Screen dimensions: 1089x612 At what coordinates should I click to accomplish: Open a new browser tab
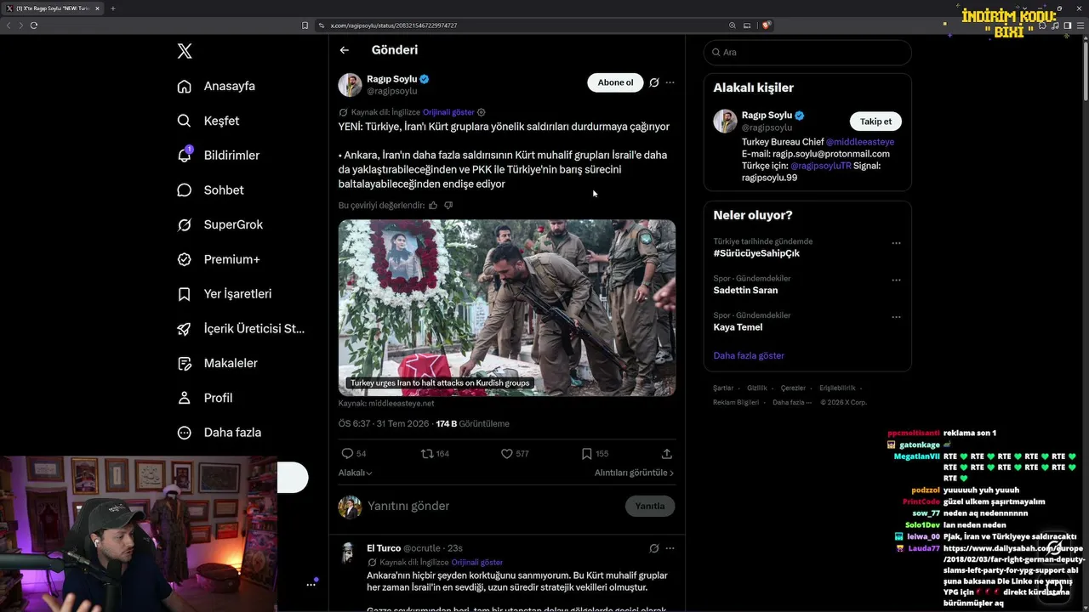[112, 8]
